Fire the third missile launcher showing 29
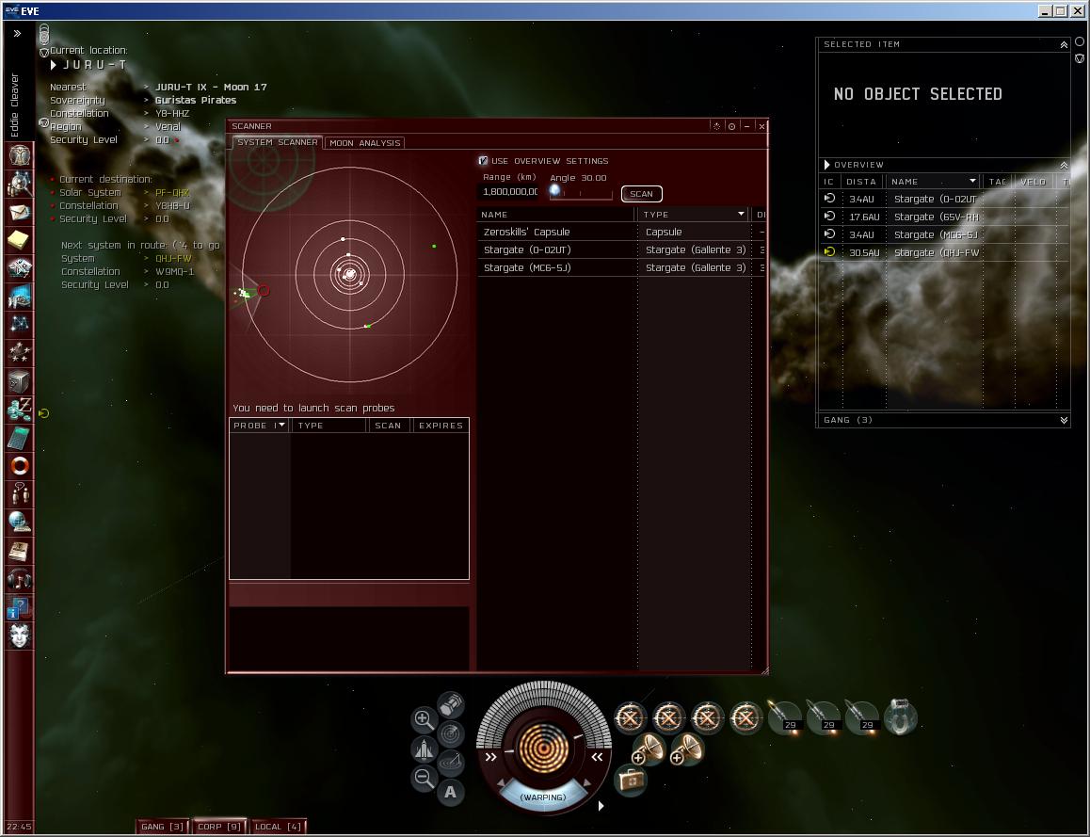This screenshot has width=1090, height=837. [862, 717]
